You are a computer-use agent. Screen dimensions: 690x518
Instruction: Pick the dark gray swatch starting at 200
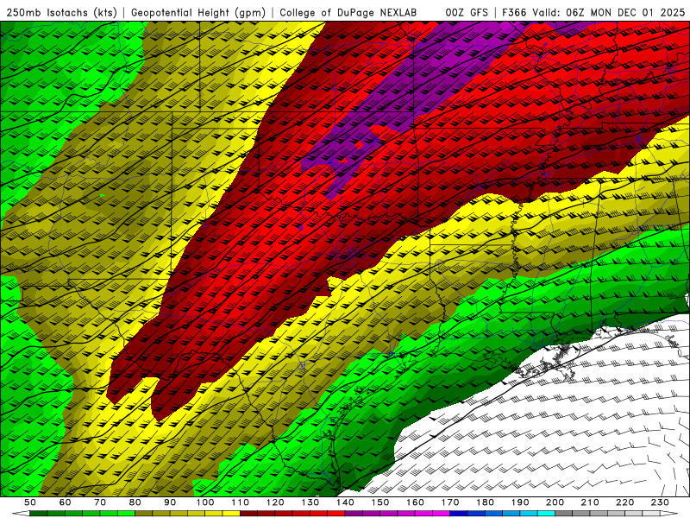pos(564,513)
